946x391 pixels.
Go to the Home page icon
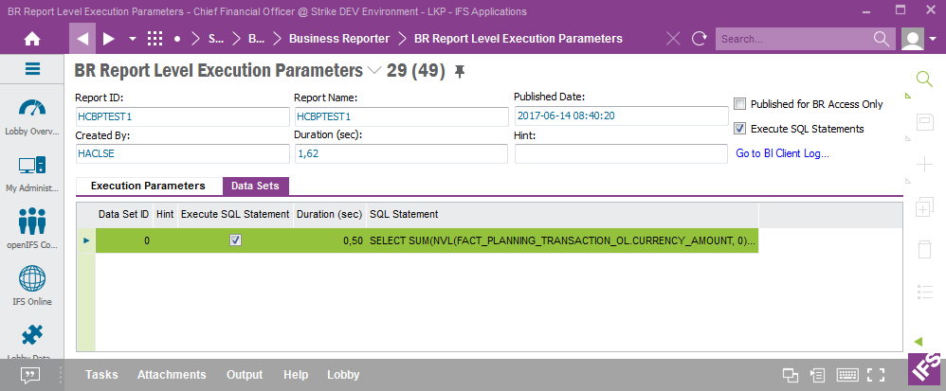coord(32,39)
